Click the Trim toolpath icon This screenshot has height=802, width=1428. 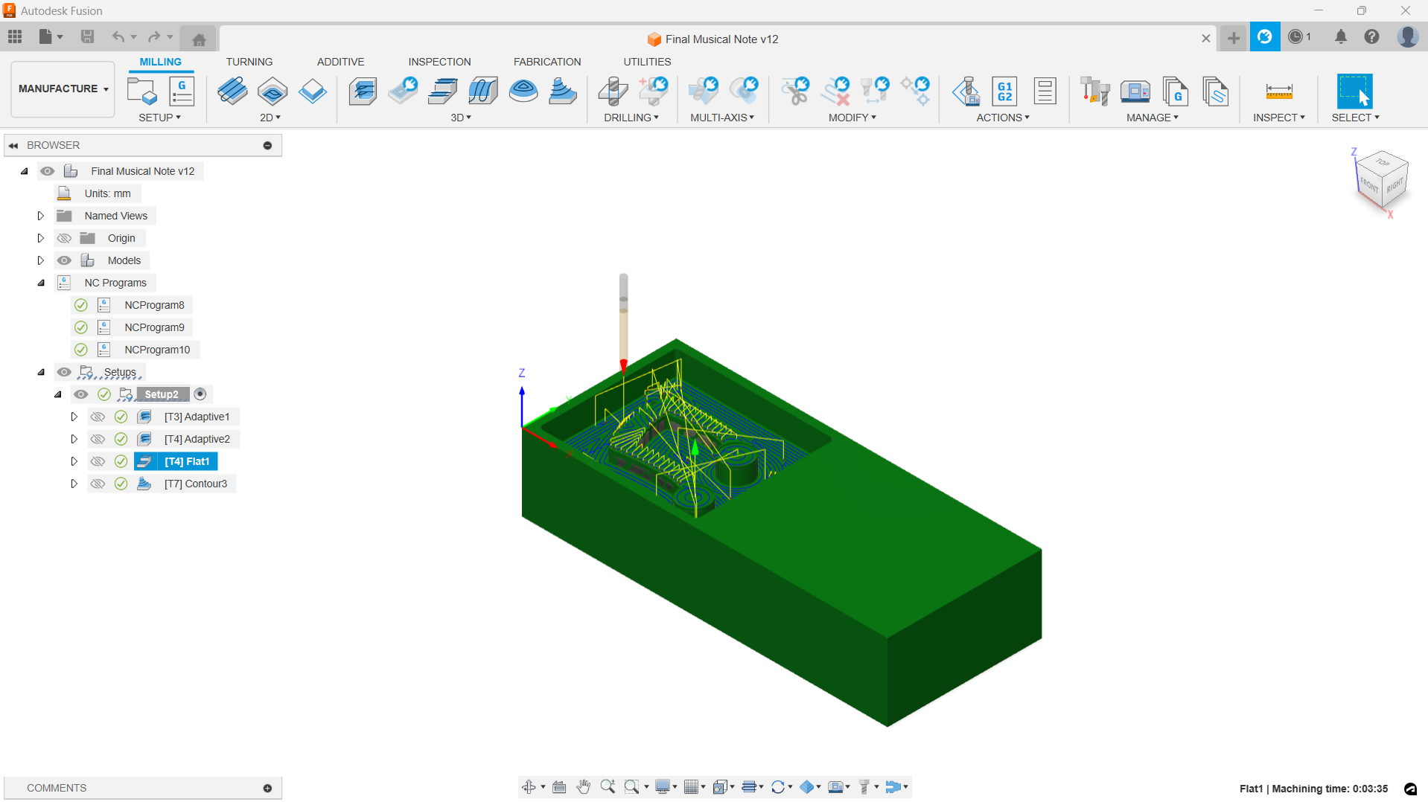tap(795, 91)
